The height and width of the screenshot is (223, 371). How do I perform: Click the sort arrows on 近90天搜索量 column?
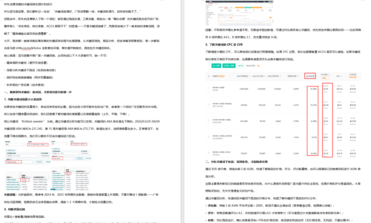pyautogui.click(x=250, y=76)
